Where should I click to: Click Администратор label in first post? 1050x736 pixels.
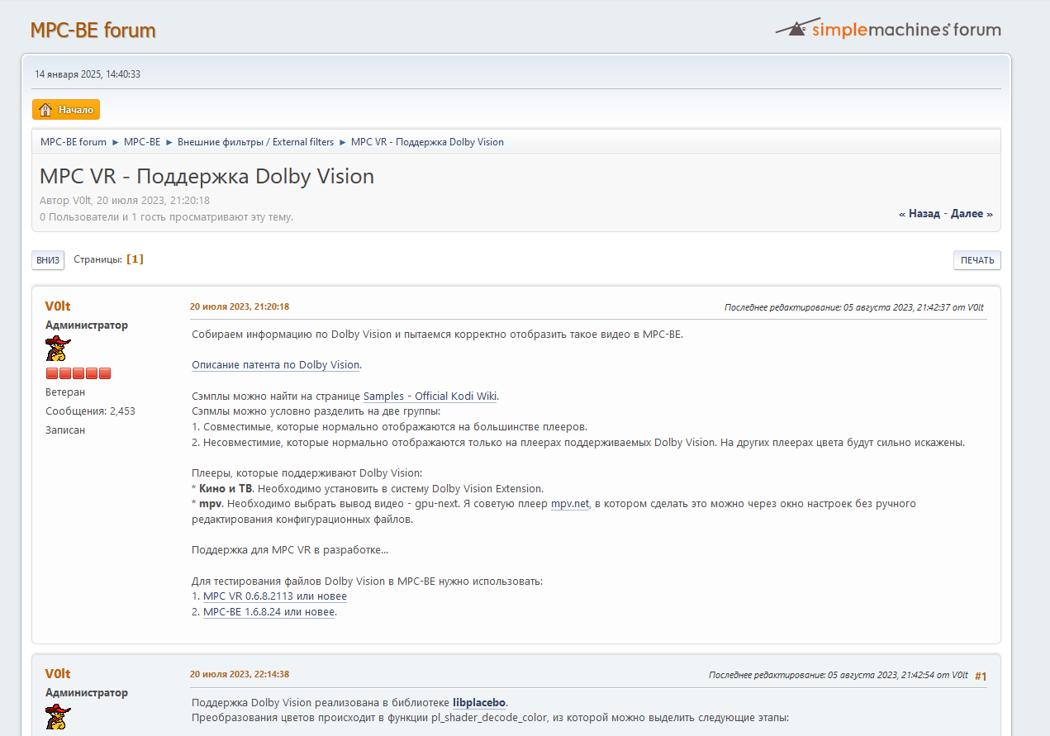(x=87, y=325)
